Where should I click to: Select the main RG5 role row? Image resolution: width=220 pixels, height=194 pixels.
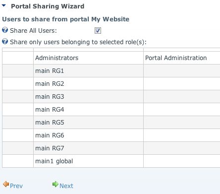coord(111,123)
